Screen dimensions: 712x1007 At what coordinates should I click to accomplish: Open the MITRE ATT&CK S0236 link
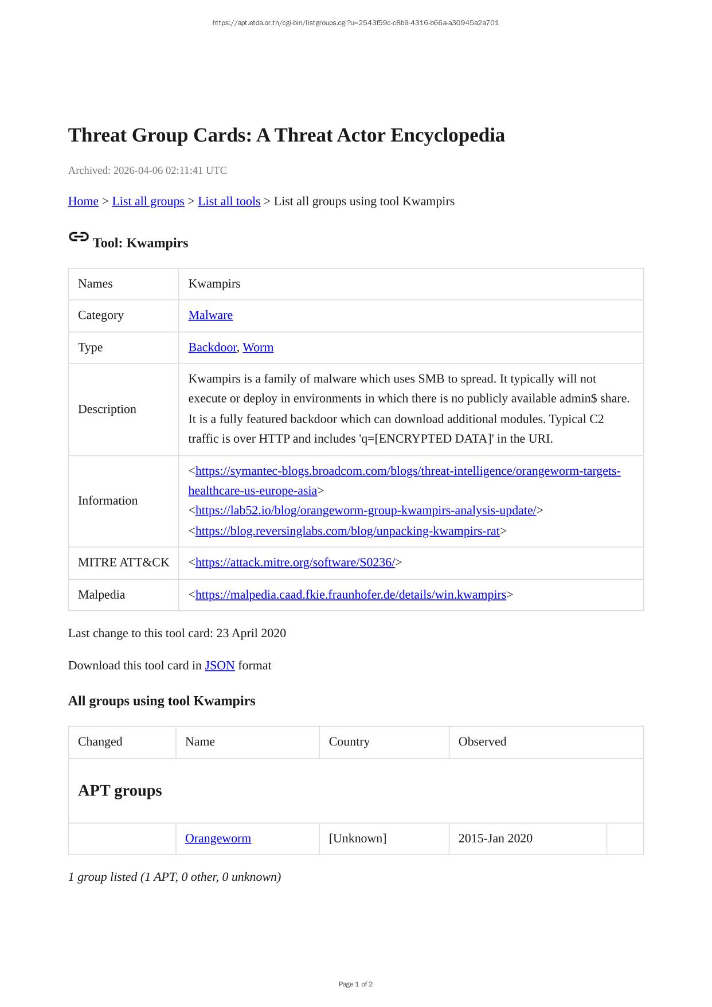[x=295, y=563]
